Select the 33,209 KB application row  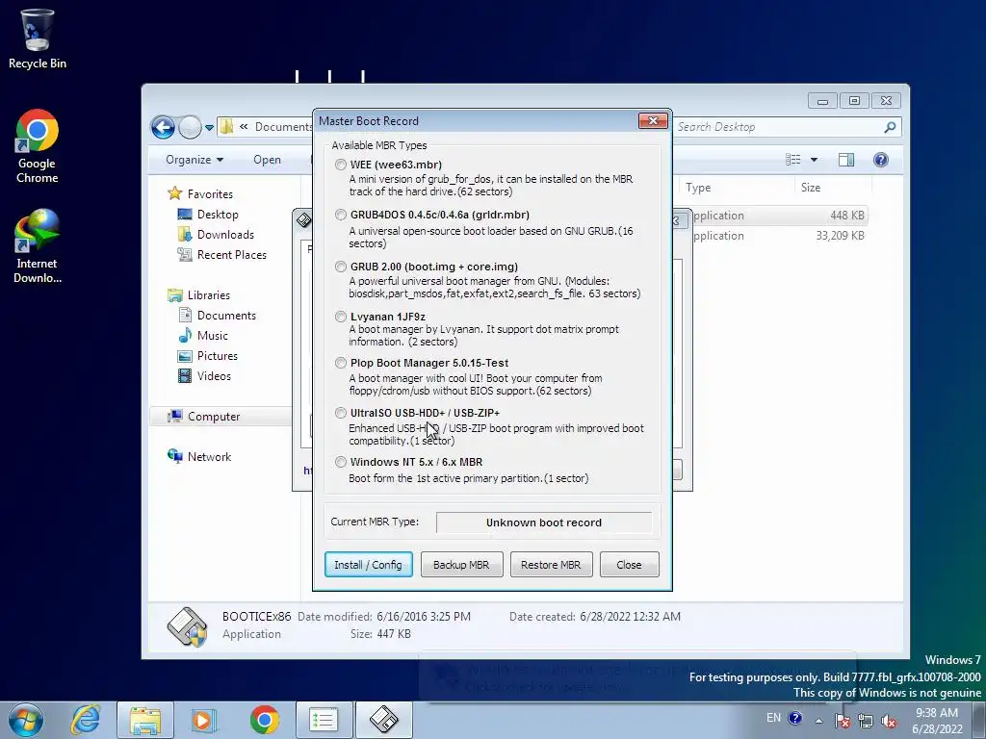click(x=780, y=236)
